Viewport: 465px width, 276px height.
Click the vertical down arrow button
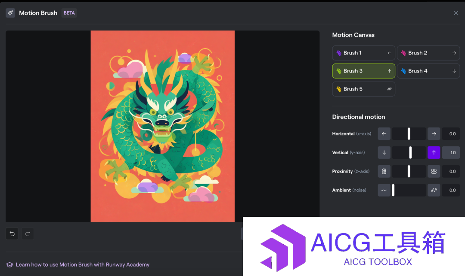(384, 152)
